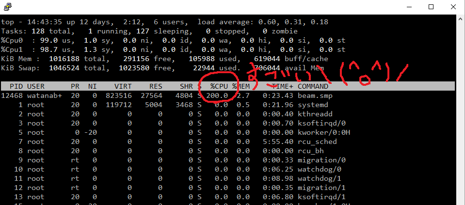The image size is (465, 205).
Task: Click the 1023580 swap free value
Action: [134, 68]
